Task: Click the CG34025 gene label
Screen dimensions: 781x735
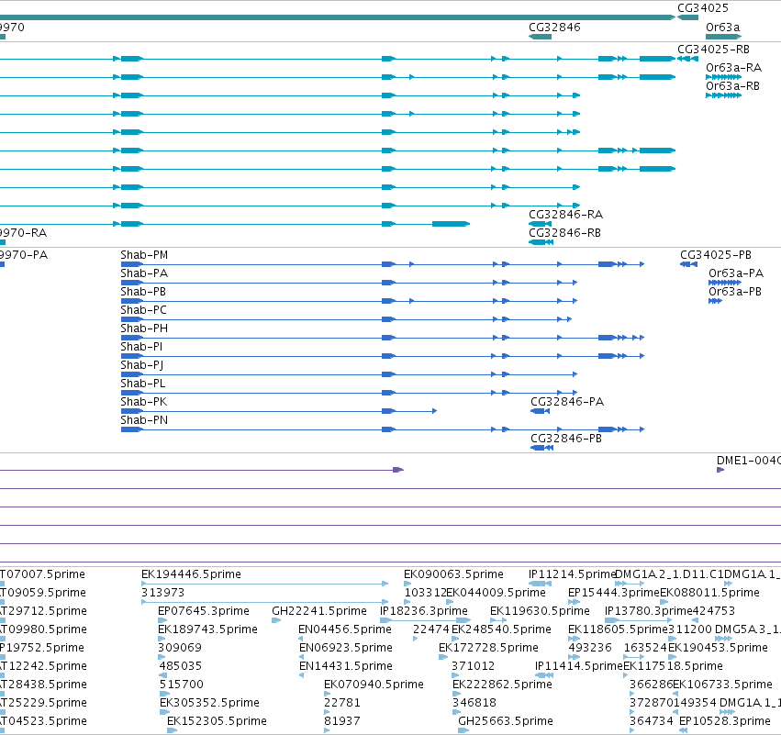Action: tap(702, 8)
